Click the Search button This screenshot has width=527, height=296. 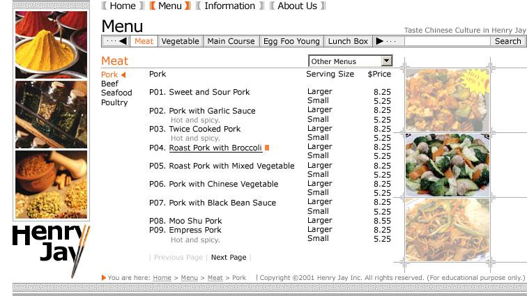507,41
